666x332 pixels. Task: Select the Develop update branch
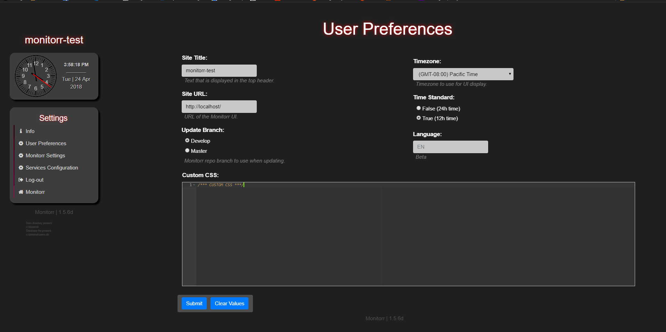(187, 140)
